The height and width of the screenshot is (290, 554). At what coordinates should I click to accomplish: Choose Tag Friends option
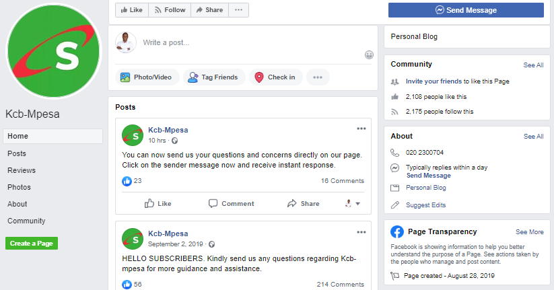coord(214,77)
